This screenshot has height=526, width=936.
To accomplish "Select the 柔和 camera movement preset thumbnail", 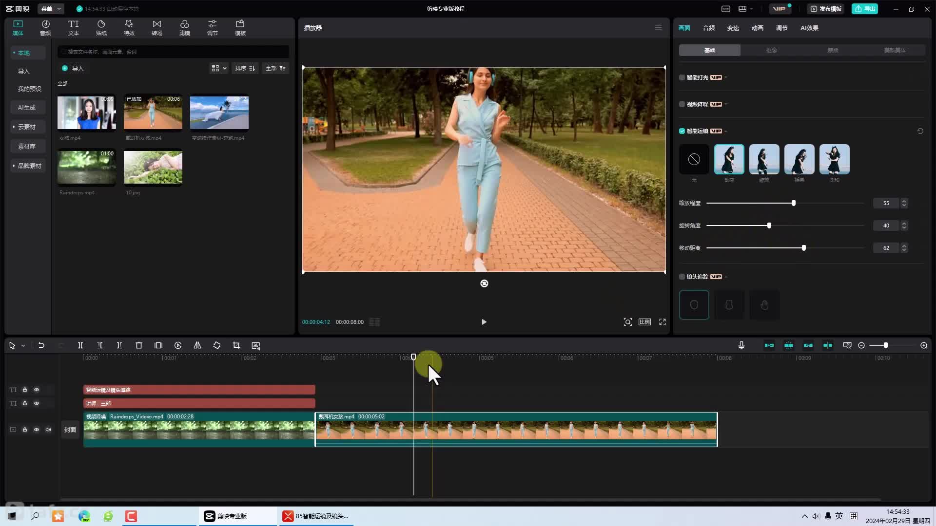I will click(x=835, y=159).
